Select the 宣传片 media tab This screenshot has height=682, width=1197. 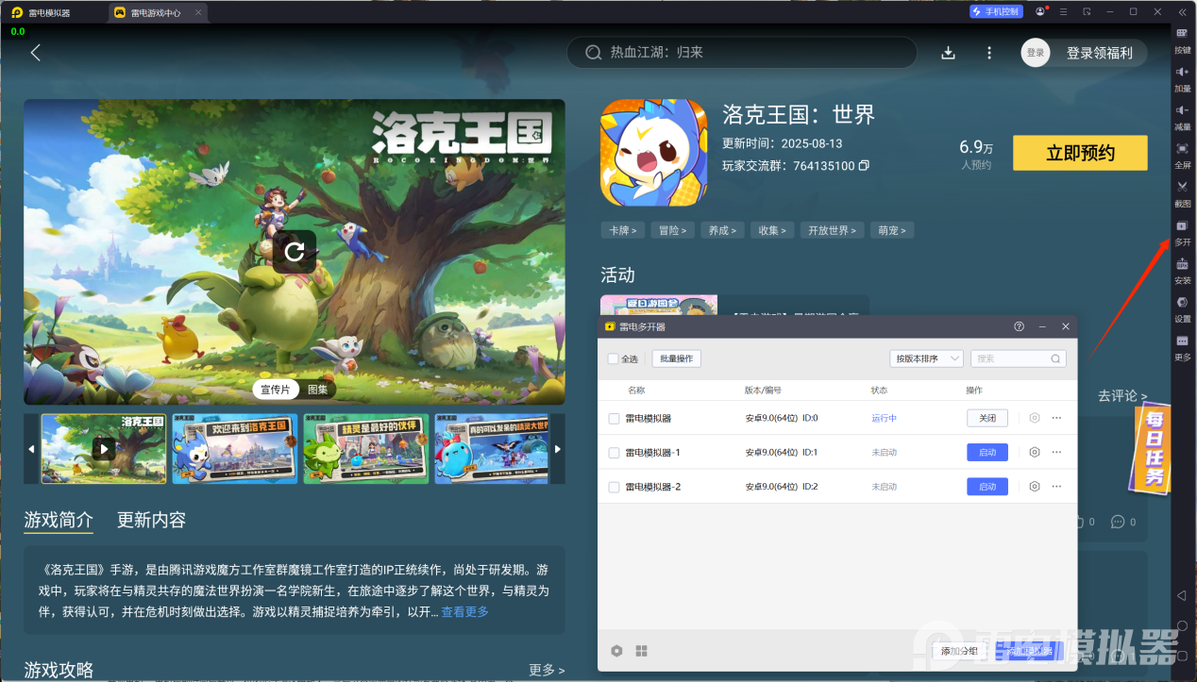pyautogui.click(x=276, y=390)
